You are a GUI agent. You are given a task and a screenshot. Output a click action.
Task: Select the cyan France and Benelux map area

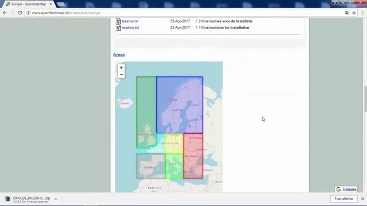click(160, 144)
